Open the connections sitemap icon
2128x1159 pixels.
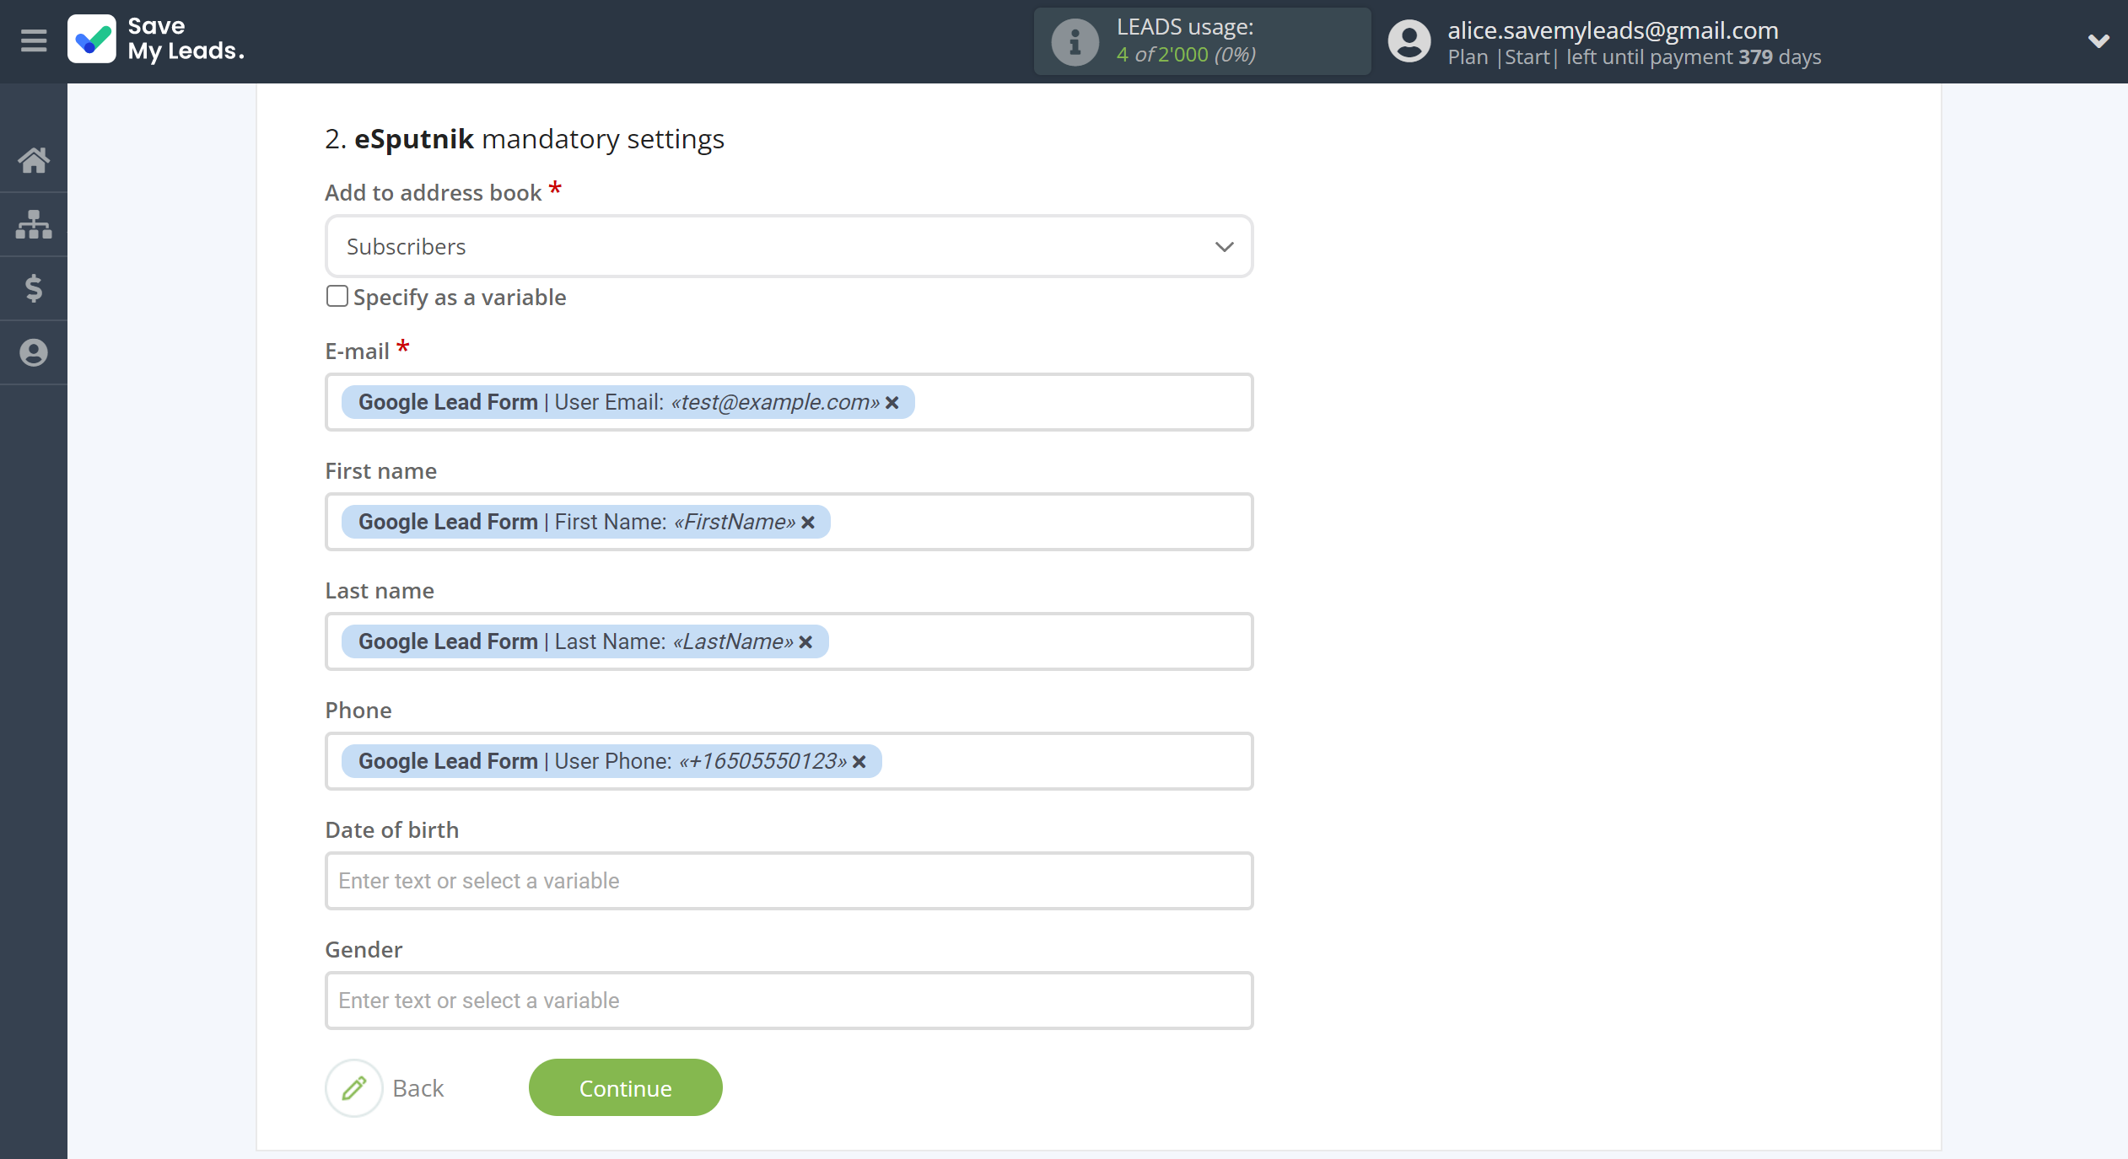point(34,224)
